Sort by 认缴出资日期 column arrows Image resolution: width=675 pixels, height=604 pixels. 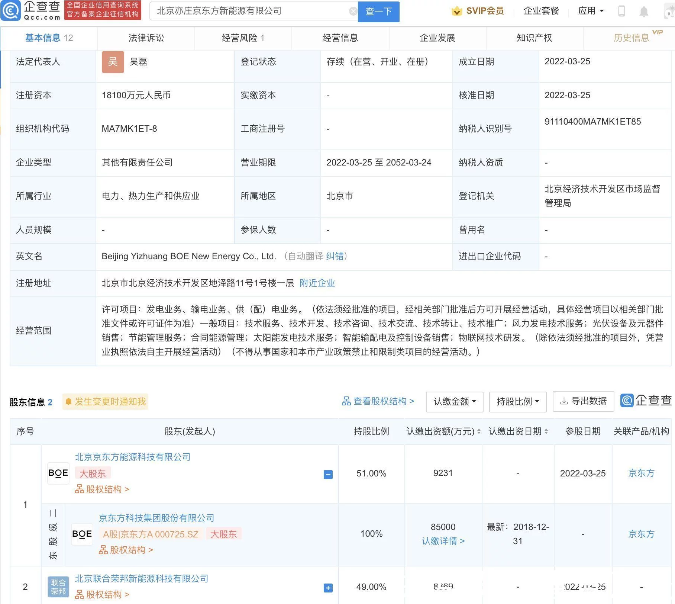[x=546, y=431]
